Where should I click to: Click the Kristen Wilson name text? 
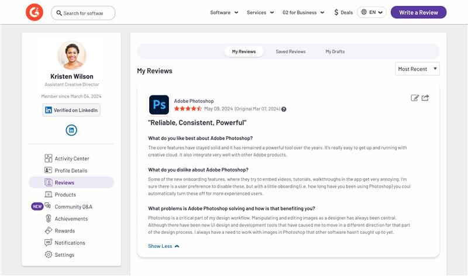click(71, 77)
